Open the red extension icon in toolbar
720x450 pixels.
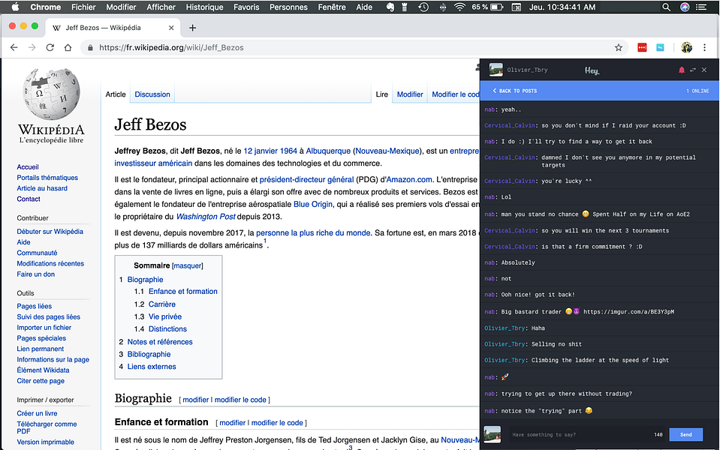[x=642, y=48]
